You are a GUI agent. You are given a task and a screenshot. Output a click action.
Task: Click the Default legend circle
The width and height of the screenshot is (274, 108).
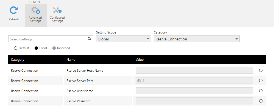point(16,48)
